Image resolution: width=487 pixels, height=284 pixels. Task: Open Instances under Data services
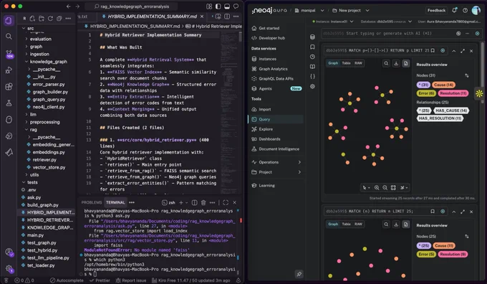tap(267, 59)
